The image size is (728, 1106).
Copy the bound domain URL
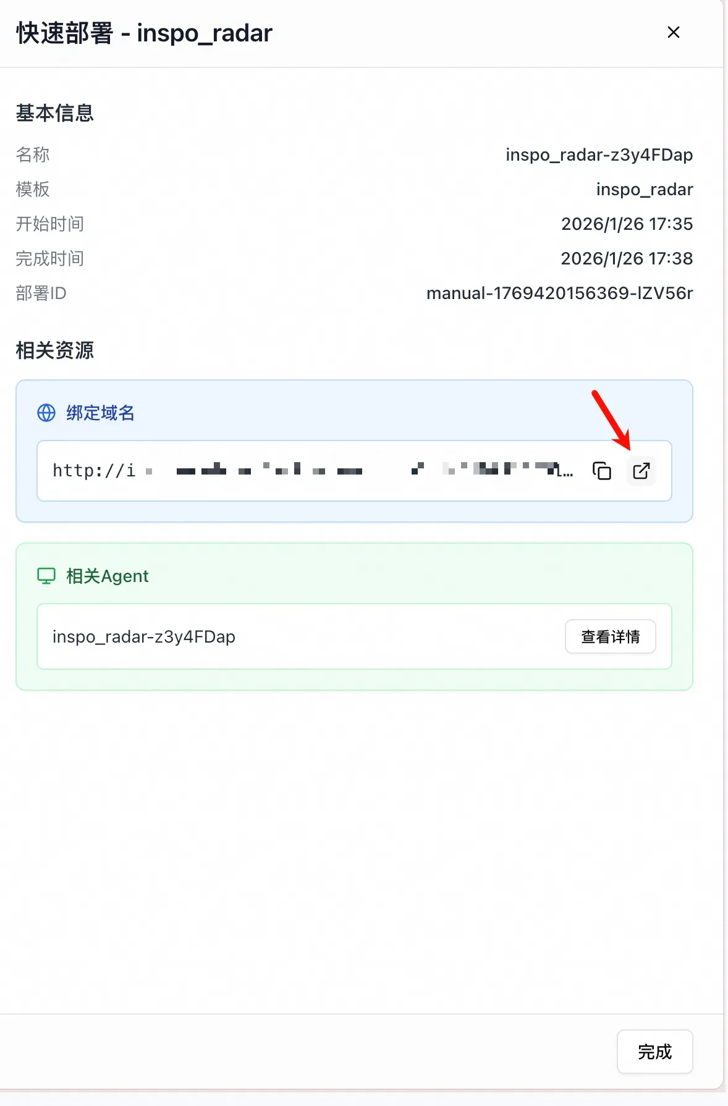[x=601, y=471]
